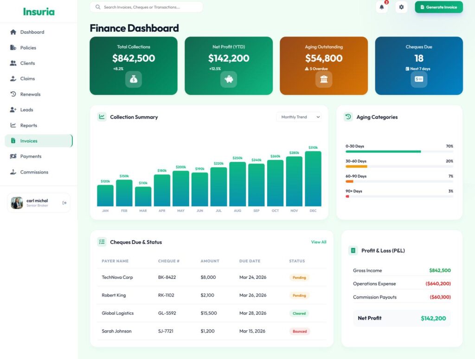The width and height of the screenshot is (475, 359).
Task: Select Renewals from the sidebar menu
Action: click(30, 94)
